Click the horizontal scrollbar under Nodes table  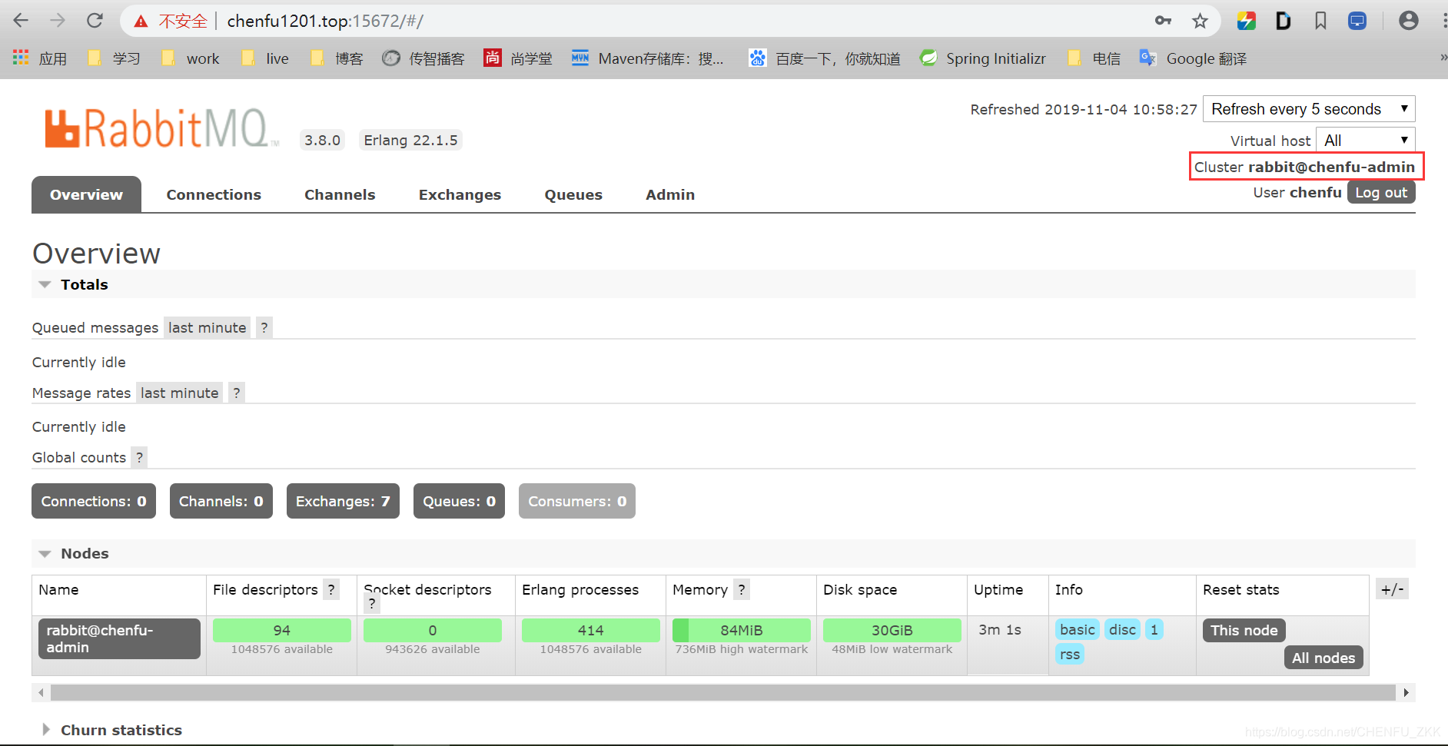click(x=722, y=693)
